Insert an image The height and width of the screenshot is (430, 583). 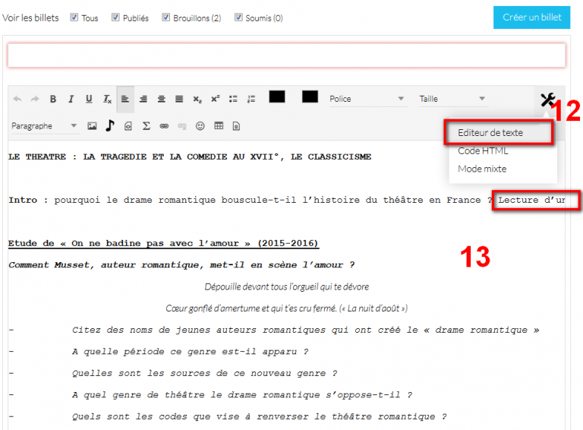92,126
